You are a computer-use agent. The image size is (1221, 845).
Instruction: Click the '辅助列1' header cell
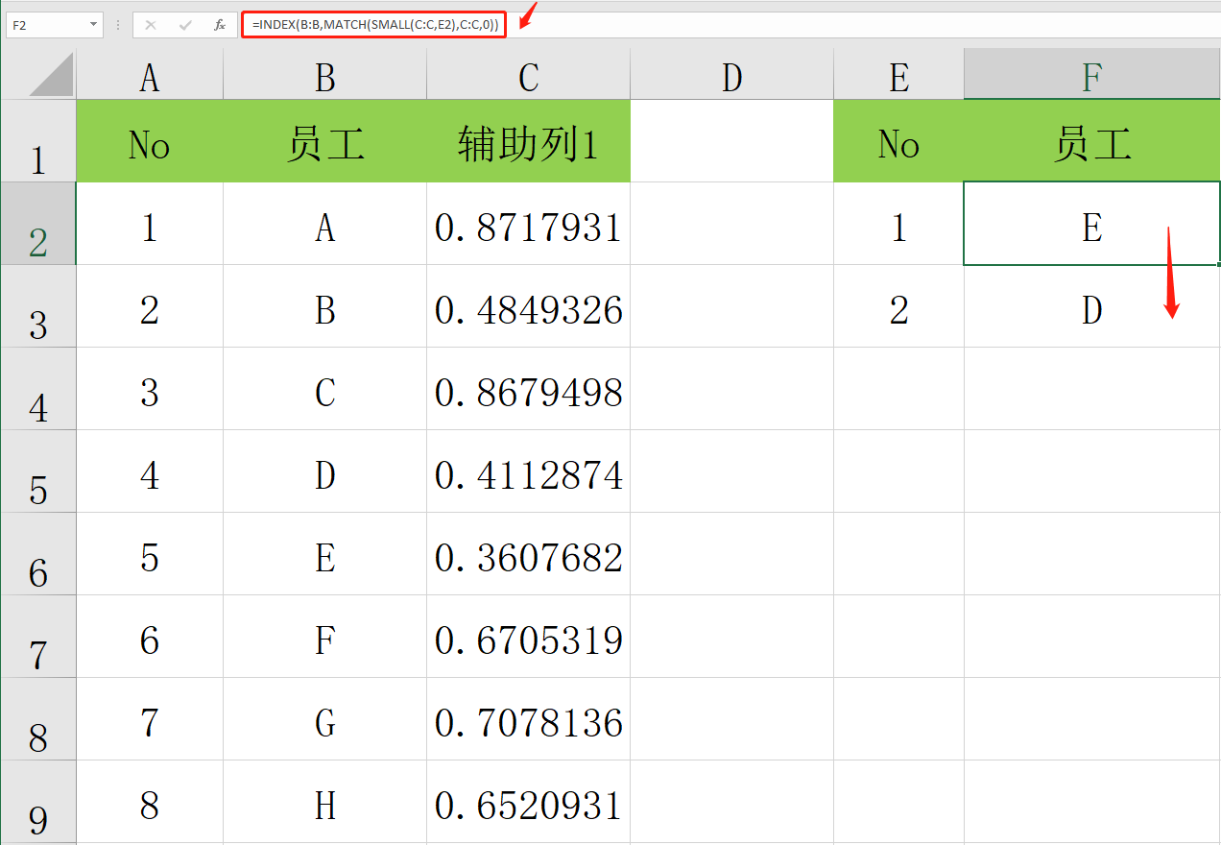click(529, 141)
